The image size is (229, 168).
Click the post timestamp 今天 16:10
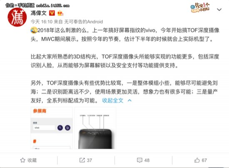(42, 22)
